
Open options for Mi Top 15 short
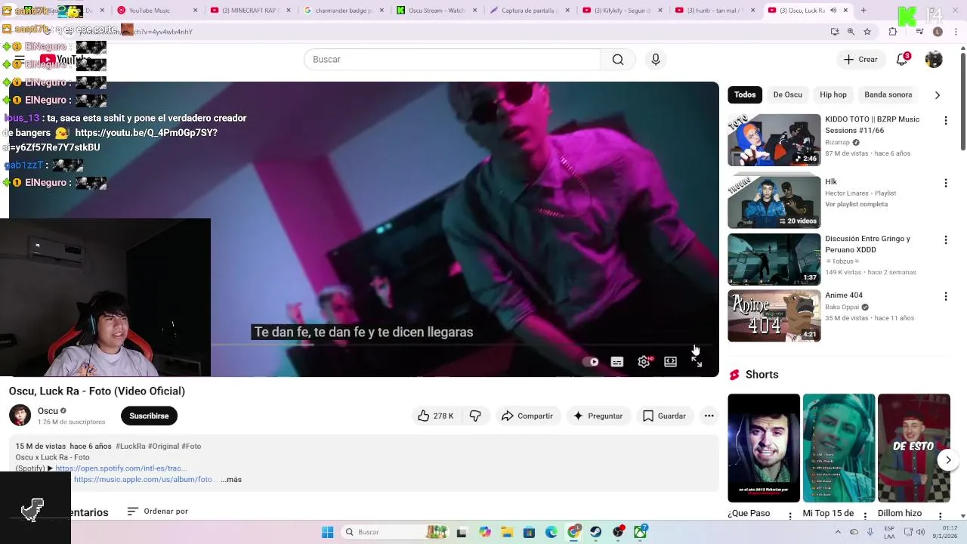(866, 516)
